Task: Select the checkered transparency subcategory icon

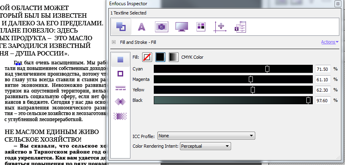Action: [x=120, y=116]
